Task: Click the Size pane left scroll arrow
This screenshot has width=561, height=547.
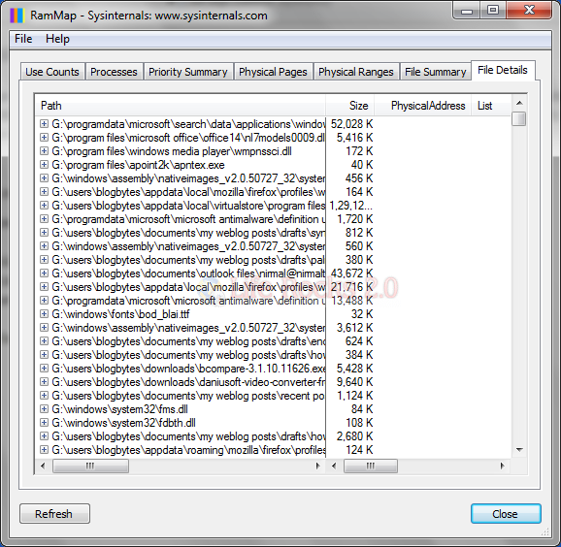Action: 334,466
